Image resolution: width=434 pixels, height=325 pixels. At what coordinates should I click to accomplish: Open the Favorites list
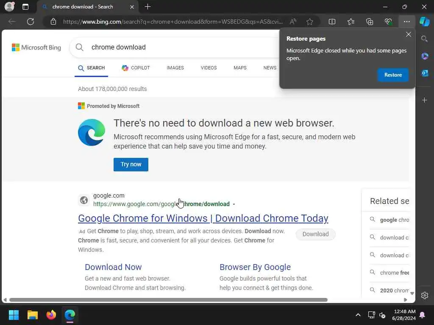(x=351, y=22)
